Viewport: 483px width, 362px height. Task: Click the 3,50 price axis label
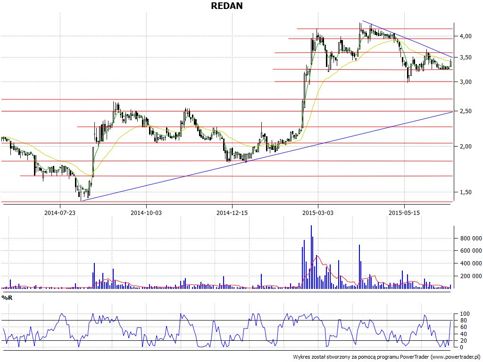pos(466,57)
